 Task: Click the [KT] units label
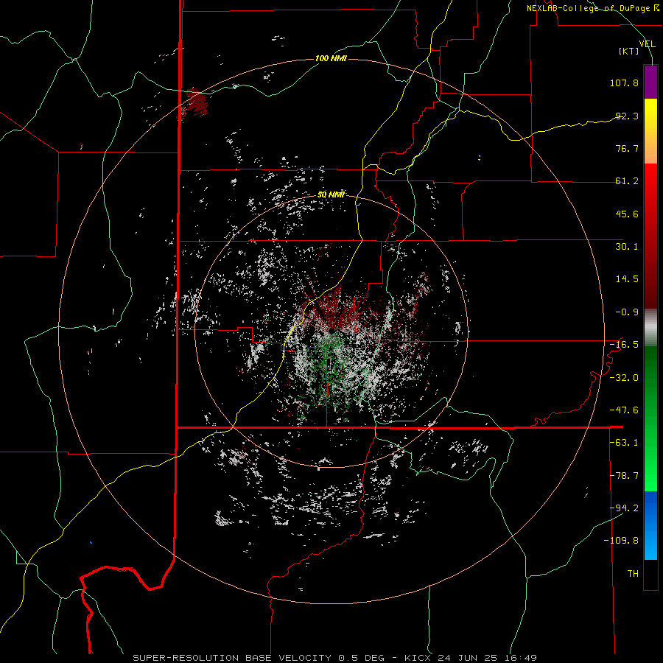point(629,51)
